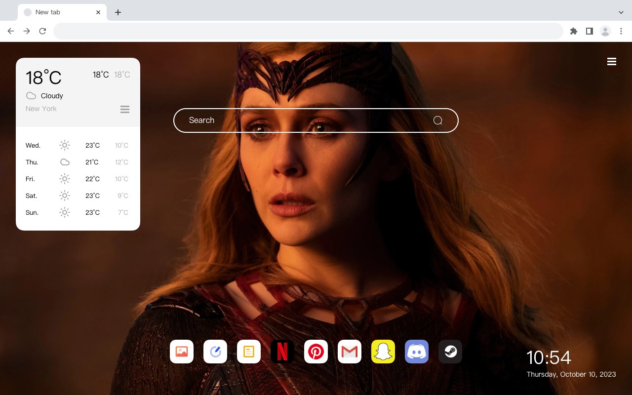This screenshot has height=395, width=632.
Task: Click Friday's 22°C high temperature
Action: [92, 179]
